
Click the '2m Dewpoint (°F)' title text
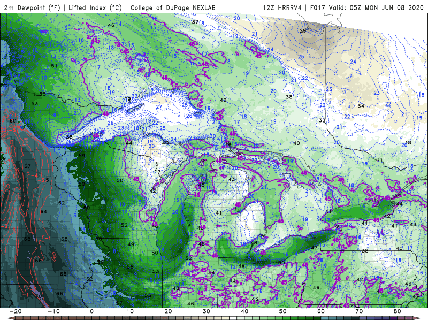tap(32, 7)
